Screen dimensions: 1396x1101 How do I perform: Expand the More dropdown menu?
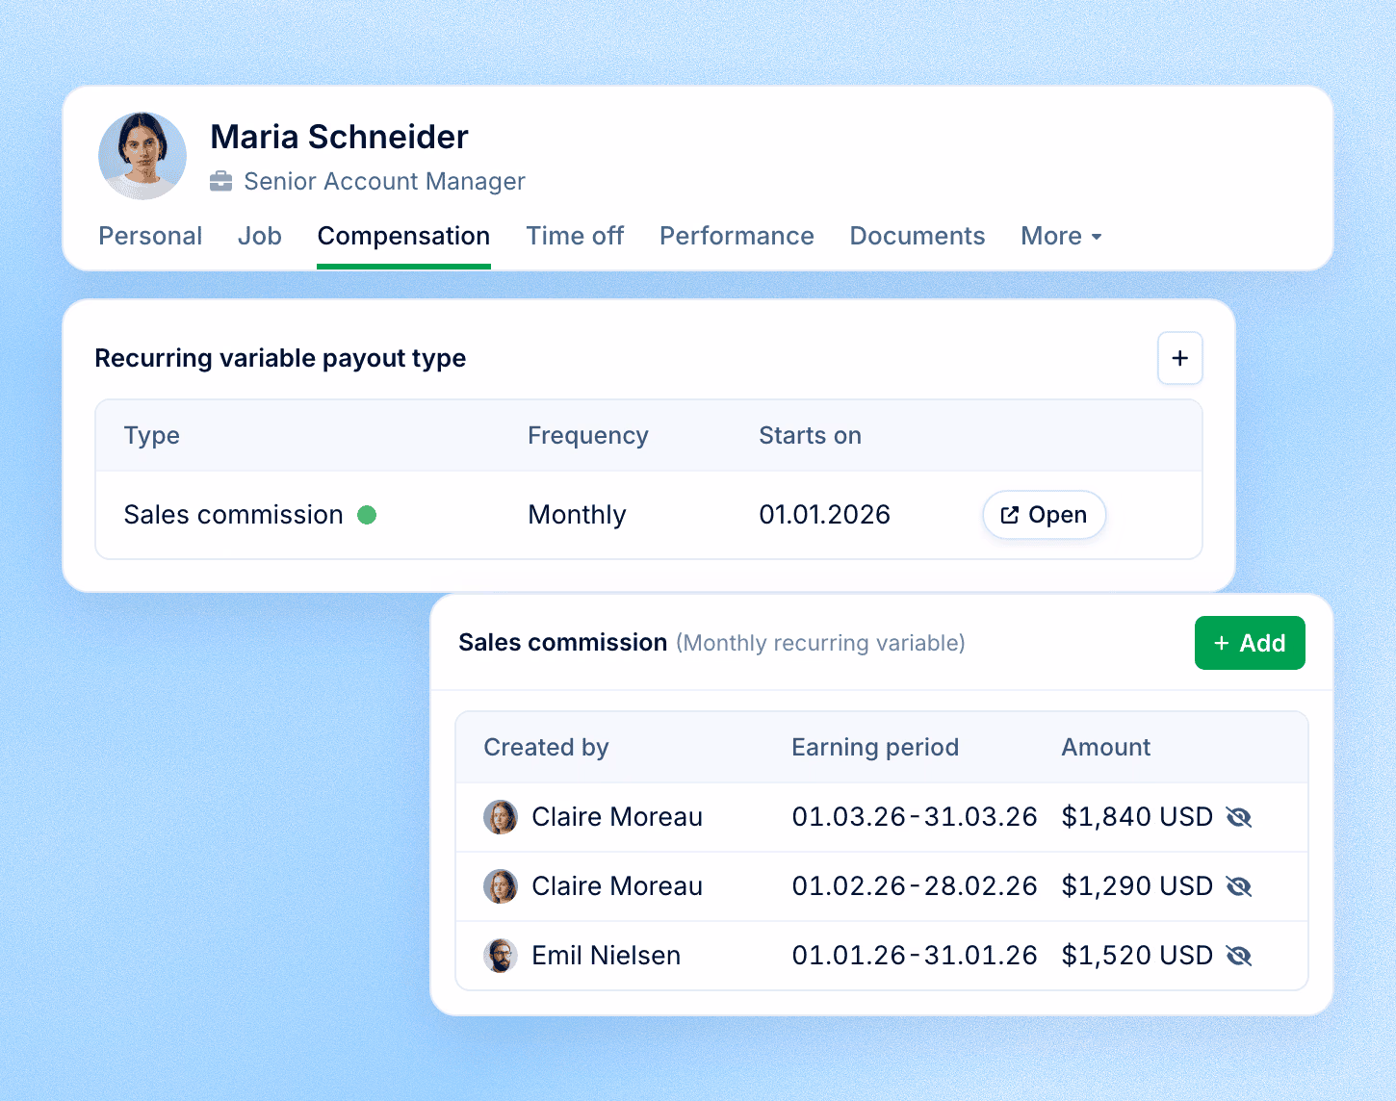point(1061,236)
